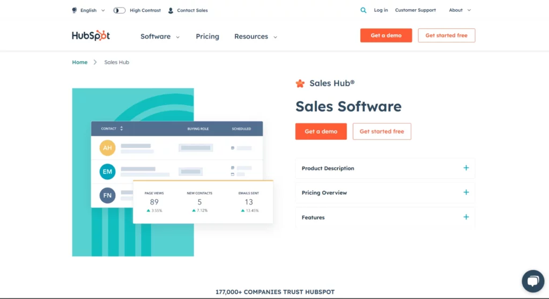
Task: Open the Customer Support link
Action: pyautogui.click(x=416, y=10)
